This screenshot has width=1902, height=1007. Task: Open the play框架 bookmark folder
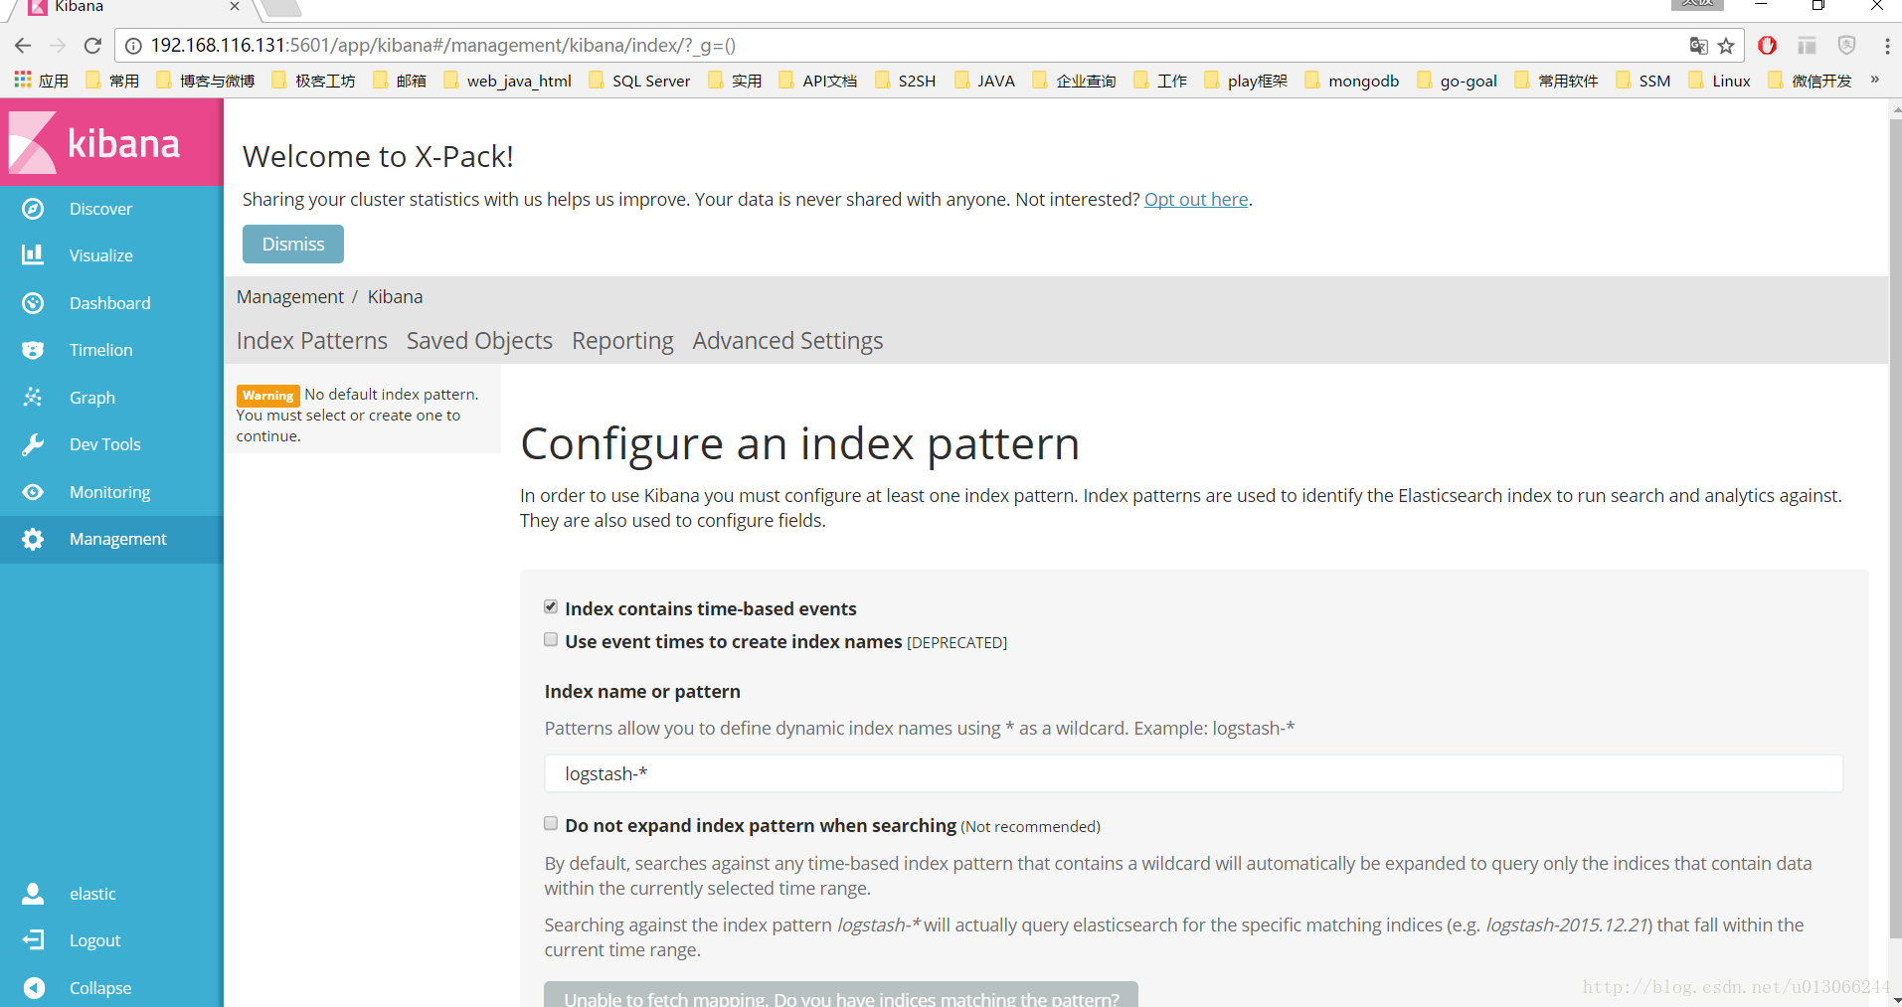coord(1246,81)
